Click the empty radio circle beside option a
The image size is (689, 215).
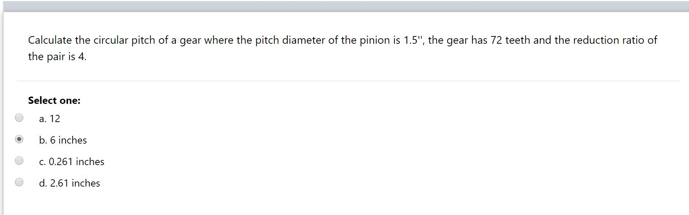[x=19, y=118]
